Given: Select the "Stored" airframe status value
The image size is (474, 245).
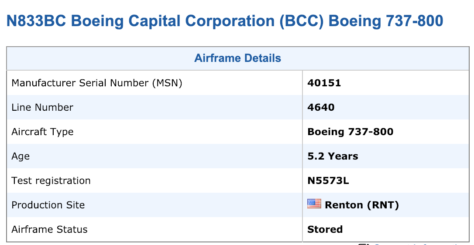Looking at the screenshot, I should click(x=325, y=229).
